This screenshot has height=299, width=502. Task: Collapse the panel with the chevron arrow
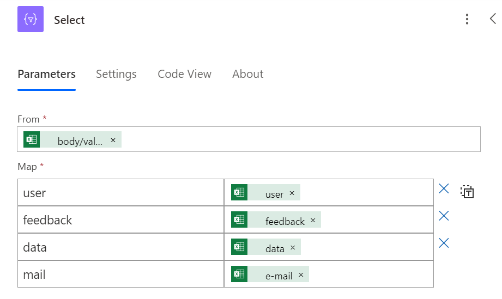pos(493,19)
